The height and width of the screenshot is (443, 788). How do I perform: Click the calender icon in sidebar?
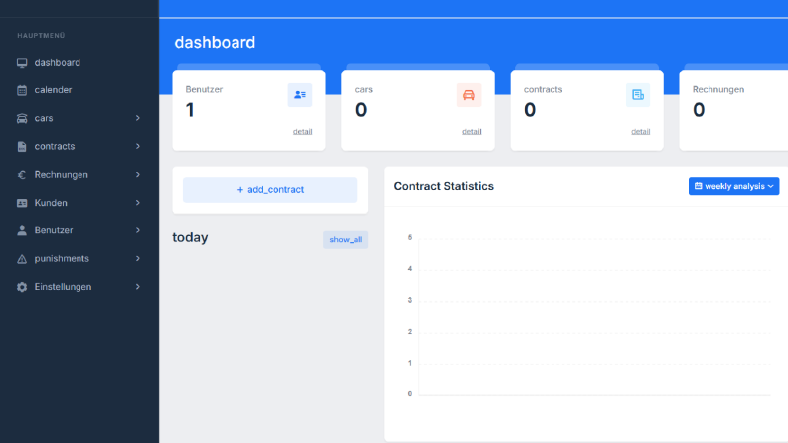pyautogui.click(x=22, y=90)
